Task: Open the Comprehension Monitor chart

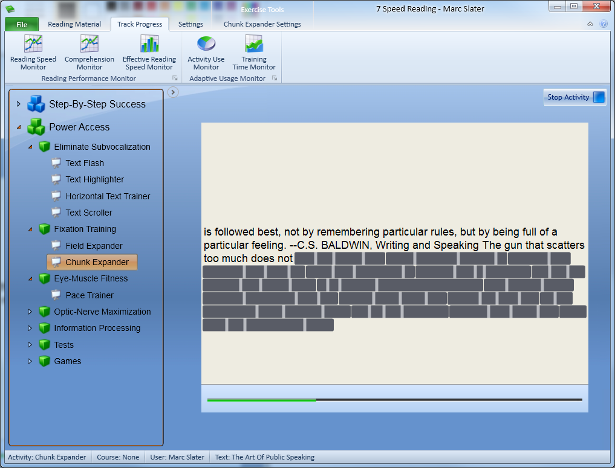Action: 89,53
